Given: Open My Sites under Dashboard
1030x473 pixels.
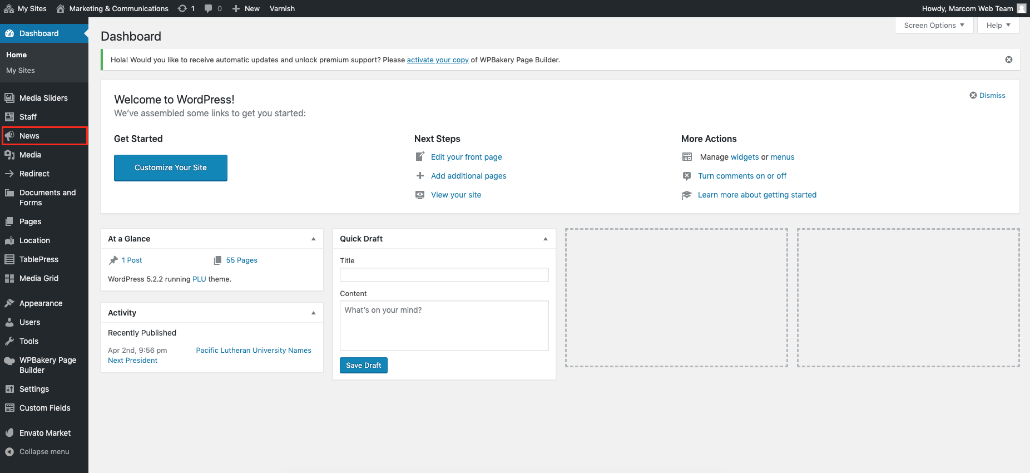Looking at the screenshot, I should 21,70.
